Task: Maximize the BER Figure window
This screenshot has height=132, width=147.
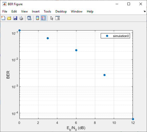Action: pyautogui.click(x=129, y=4)
